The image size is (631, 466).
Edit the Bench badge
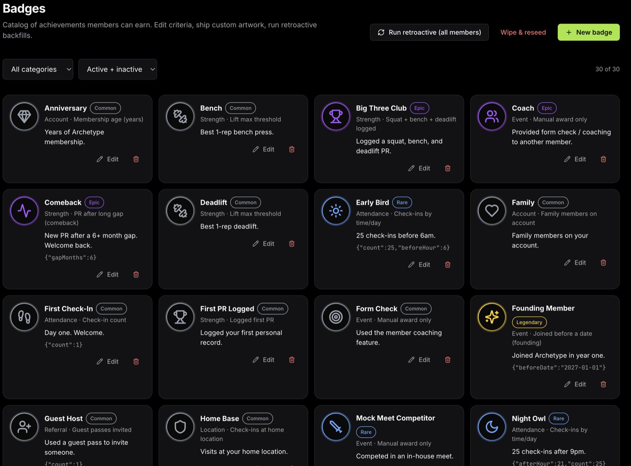point(263,149)
